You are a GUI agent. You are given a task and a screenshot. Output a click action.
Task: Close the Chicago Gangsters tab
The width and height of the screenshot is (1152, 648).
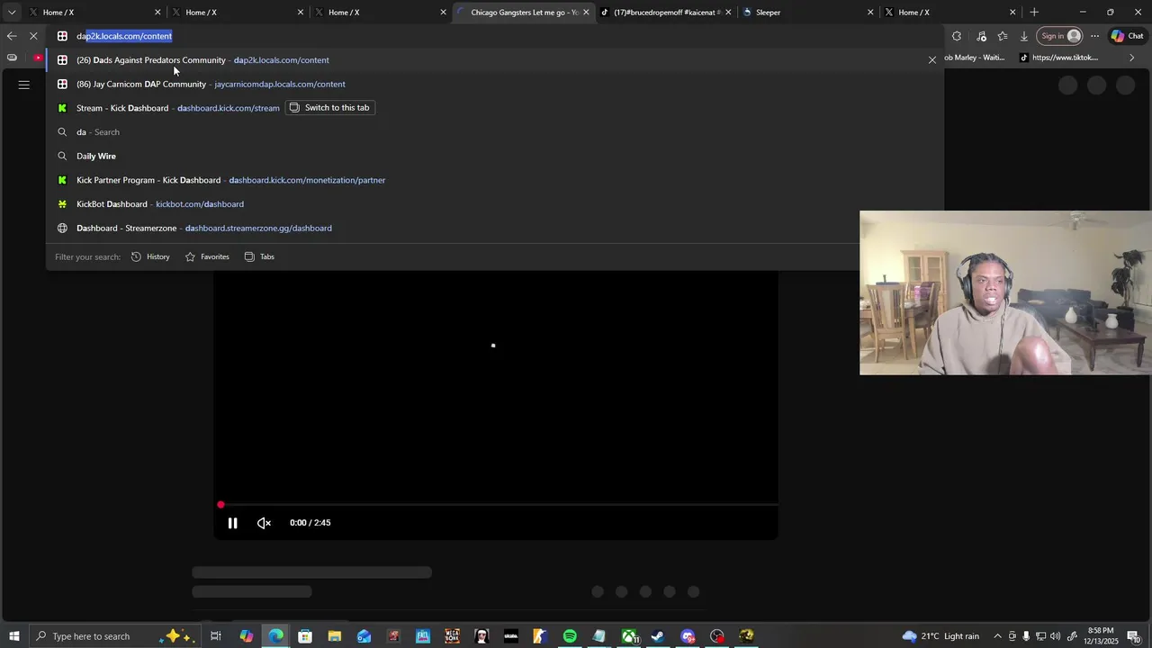click(586, 13)
